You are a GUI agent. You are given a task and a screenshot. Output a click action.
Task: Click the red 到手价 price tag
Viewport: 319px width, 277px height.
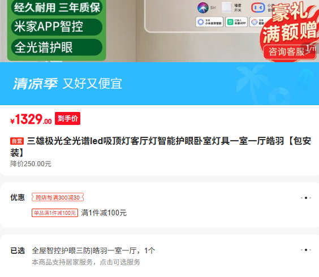tap(67, 118)
